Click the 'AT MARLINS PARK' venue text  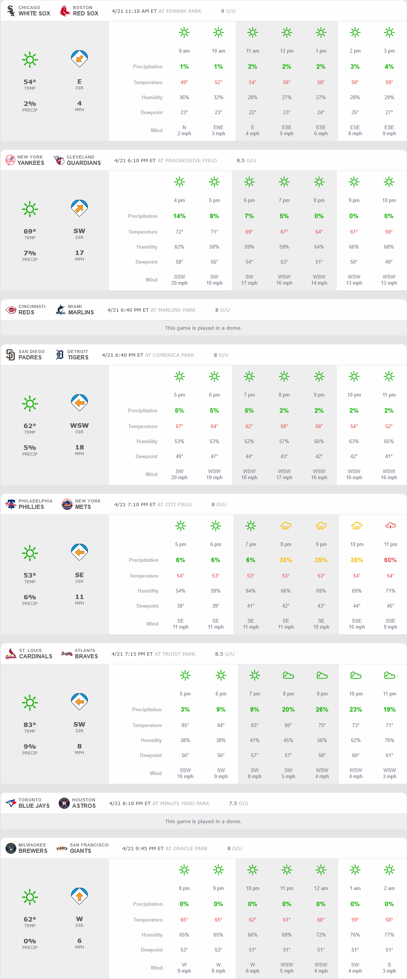(173, 310)
